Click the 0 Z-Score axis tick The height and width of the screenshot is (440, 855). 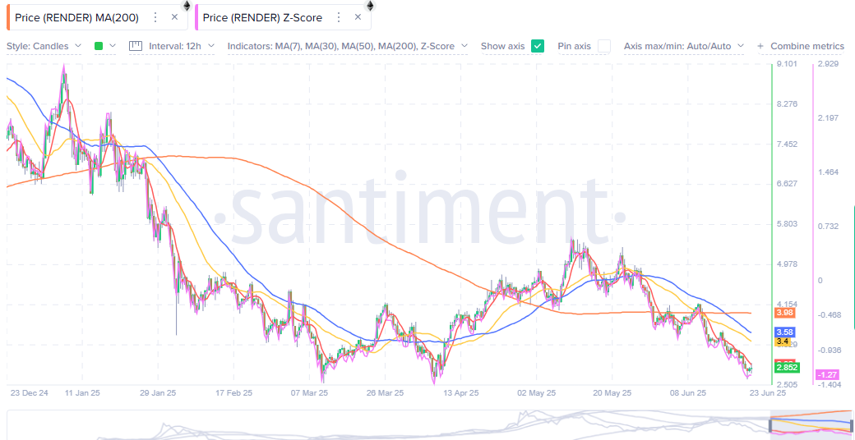click(819, 280)
